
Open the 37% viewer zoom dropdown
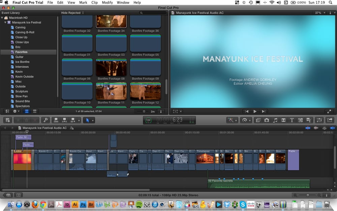320,13
